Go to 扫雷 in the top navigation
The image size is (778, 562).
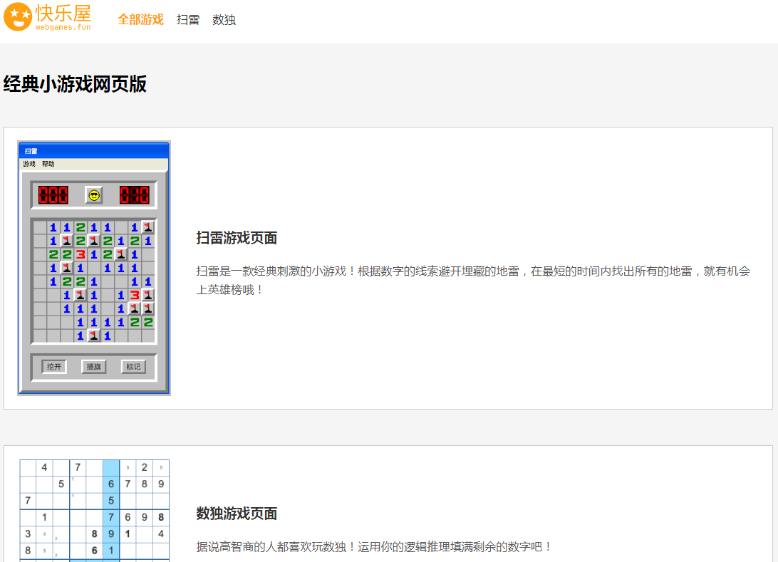point(188,20)
